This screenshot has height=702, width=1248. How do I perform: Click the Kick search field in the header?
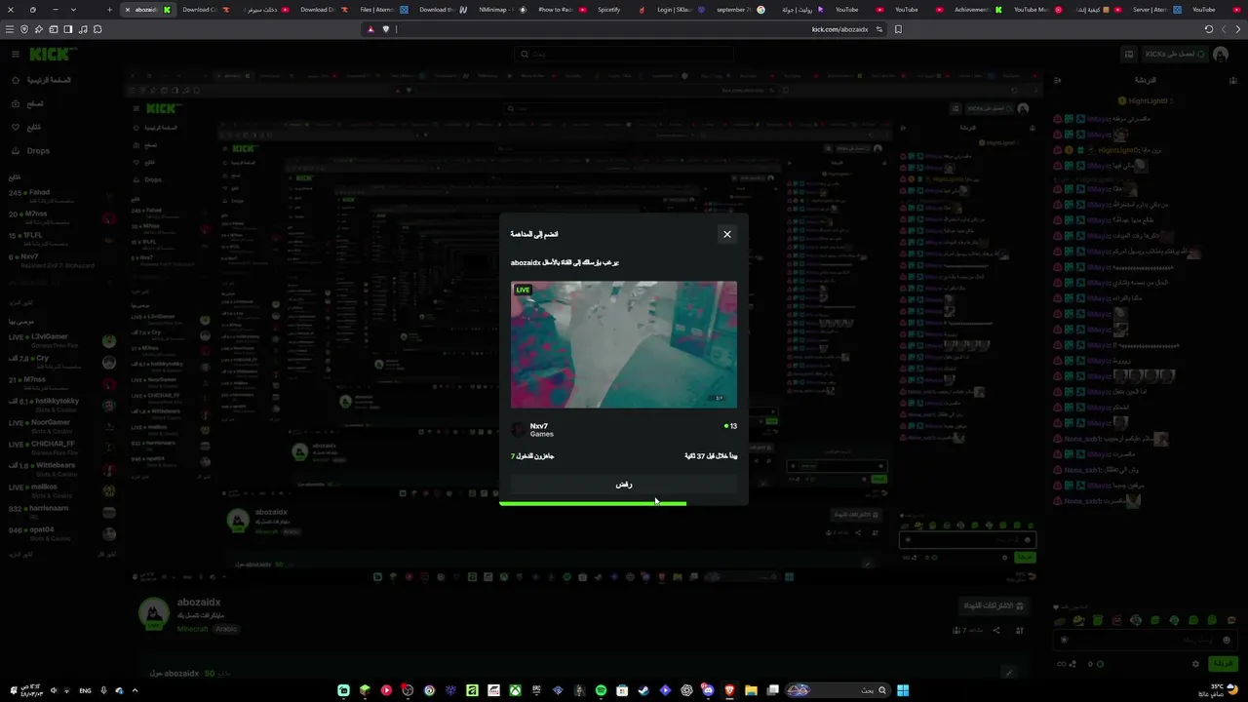coord(624,55)
